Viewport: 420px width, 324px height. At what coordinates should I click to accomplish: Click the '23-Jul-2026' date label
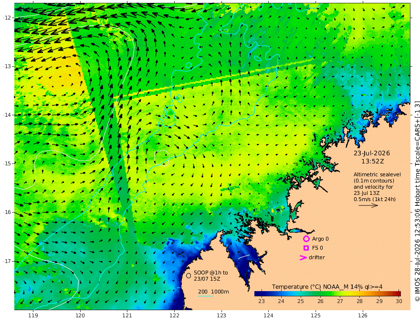coord(372,153)
